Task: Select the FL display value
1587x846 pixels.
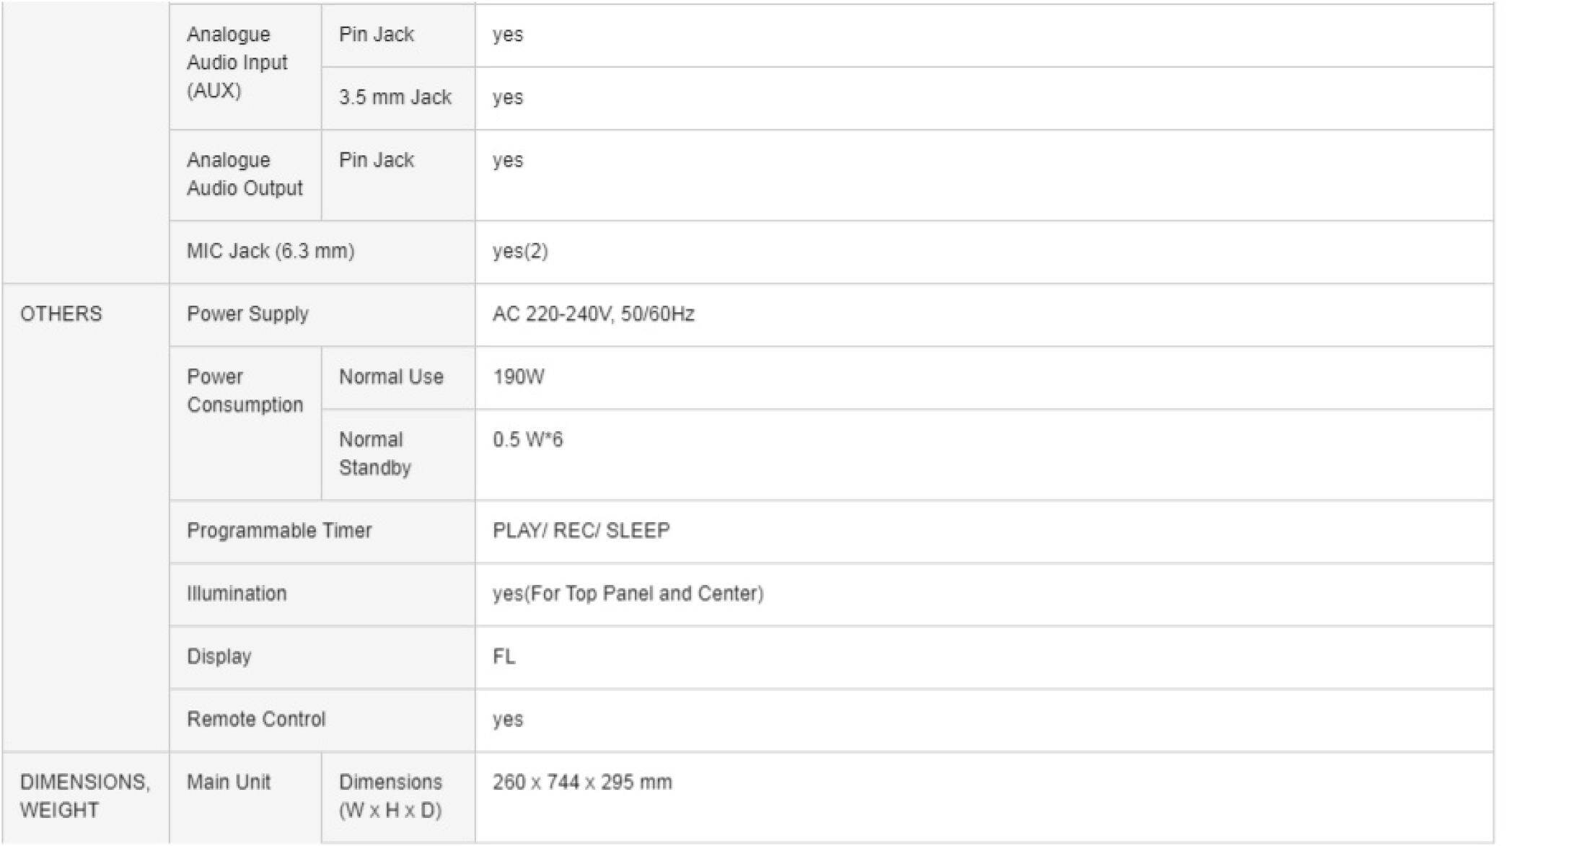Action: pos(504,656)
